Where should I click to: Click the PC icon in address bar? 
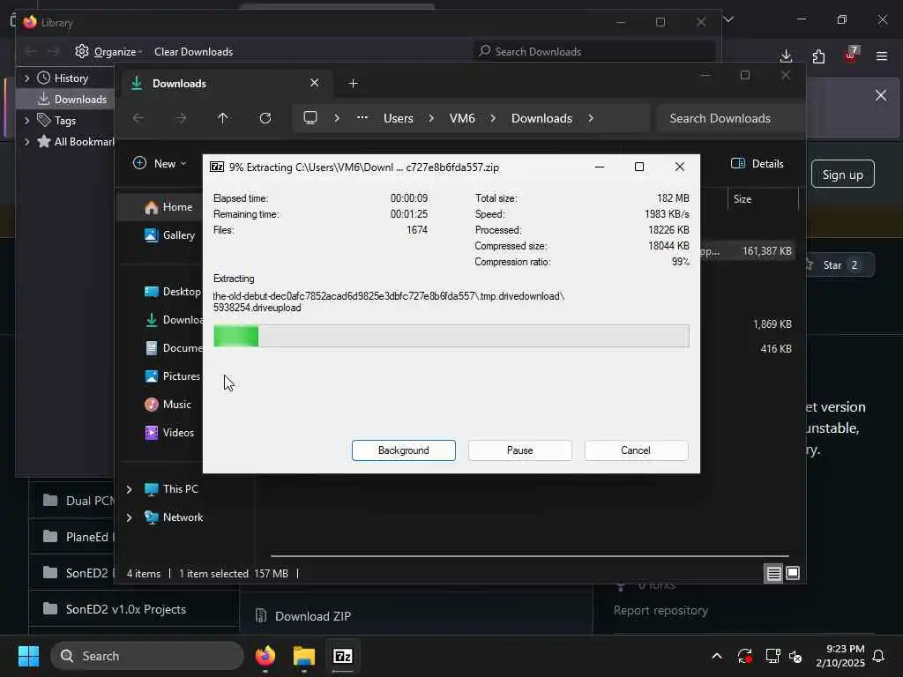(x=310, y=118)
